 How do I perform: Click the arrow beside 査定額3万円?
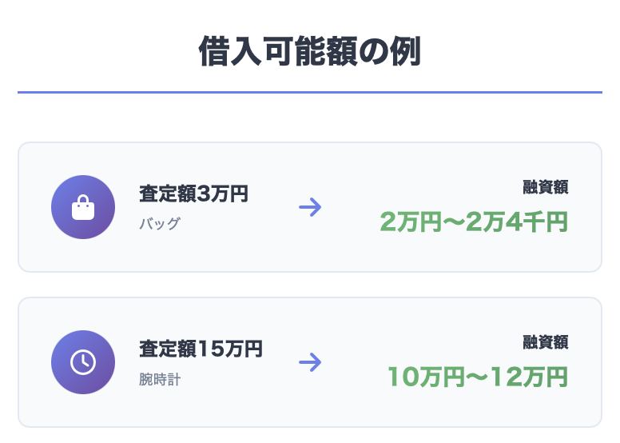(310, 208)
